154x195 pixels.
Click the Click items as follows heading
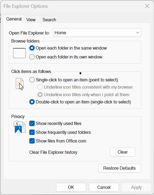point(31,71)
